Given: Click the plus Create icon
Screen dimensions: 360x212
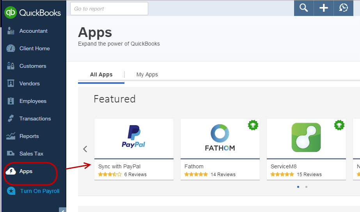Looking at the screenshot, I should [324, 8].
